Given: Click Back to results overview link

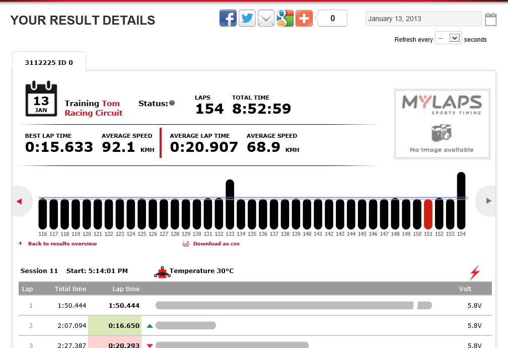Looking at the screenshot, I should tap(62, 244).
